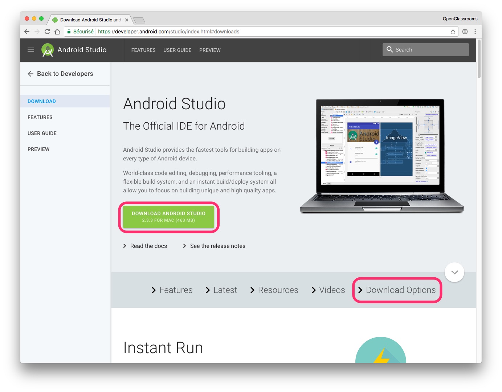Open PREVIEW in the top navigation bar
Image resolution: width=502 pixels, height=392 pixels.
pos(210,50)
